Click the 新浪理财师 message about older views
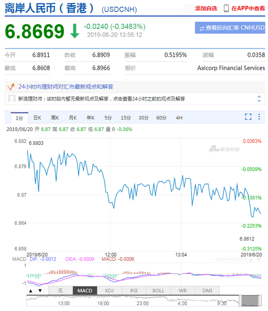Viewport: 268px width, 311px height. [x=101, y=99]
